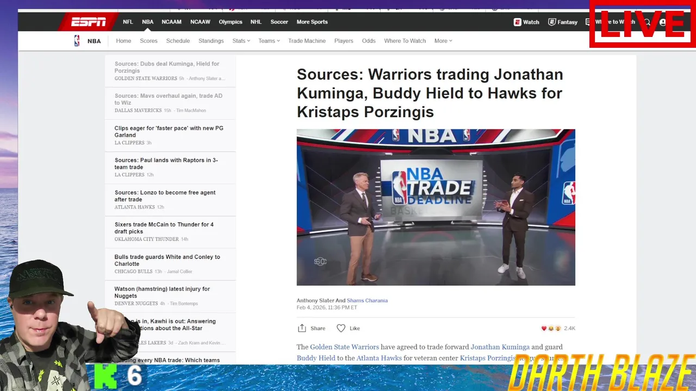Expand the More dropdown in NBA nav
696x391 pixels.
[x=443, y=41]
